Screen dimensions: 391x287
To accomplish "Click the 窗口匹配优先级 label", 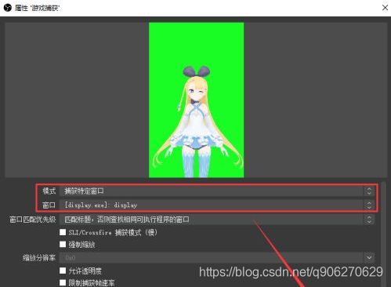I will point(33,220).
